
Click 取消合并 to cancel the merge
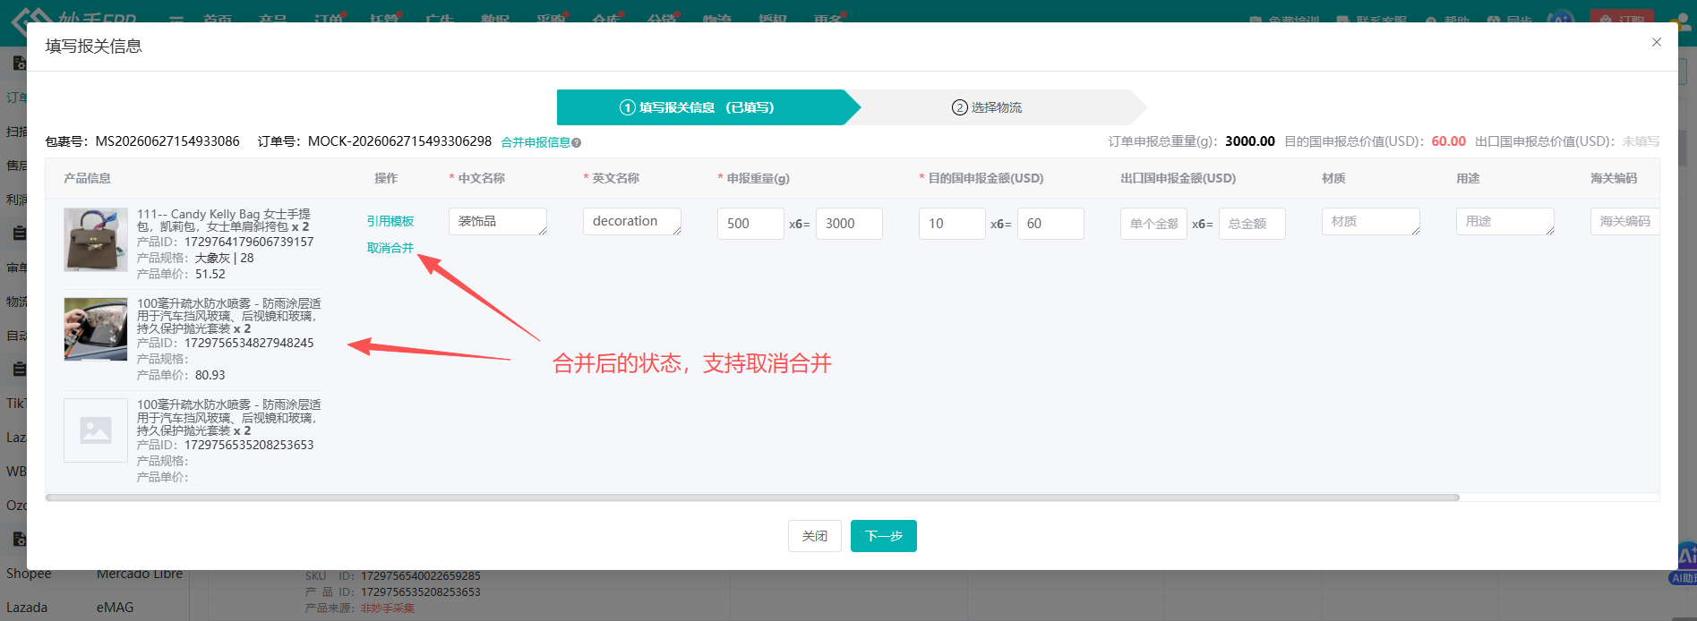pos(390,248)
